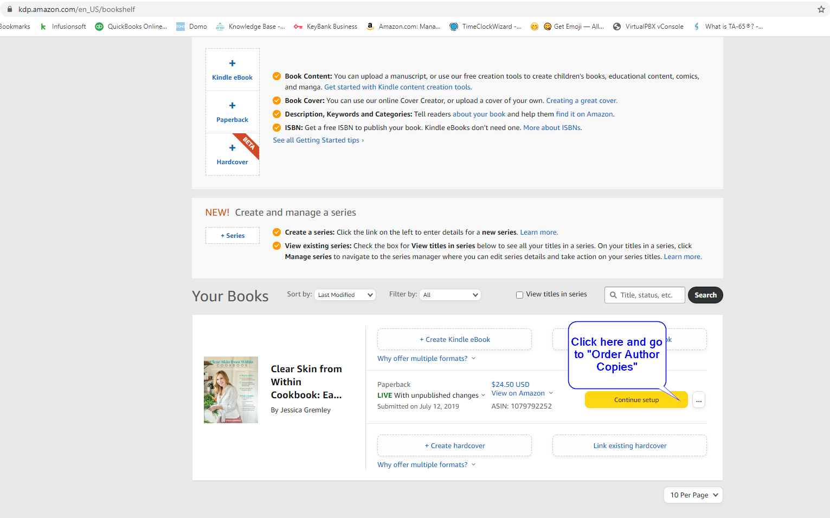Click the Bookmarks folder in bookmarks bar
830x518 pixels.
pos(15,27)
